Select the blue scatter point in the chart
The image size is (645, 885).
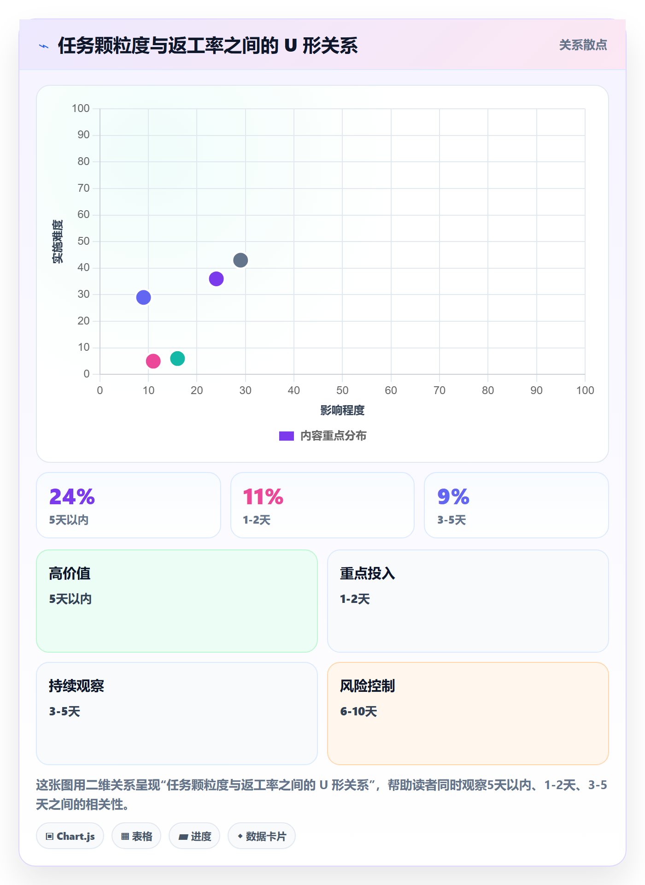(143, 297)
